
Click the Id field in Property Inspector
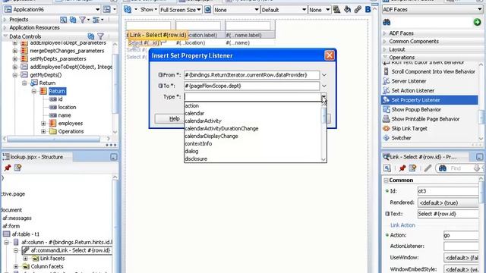[448, 191]
